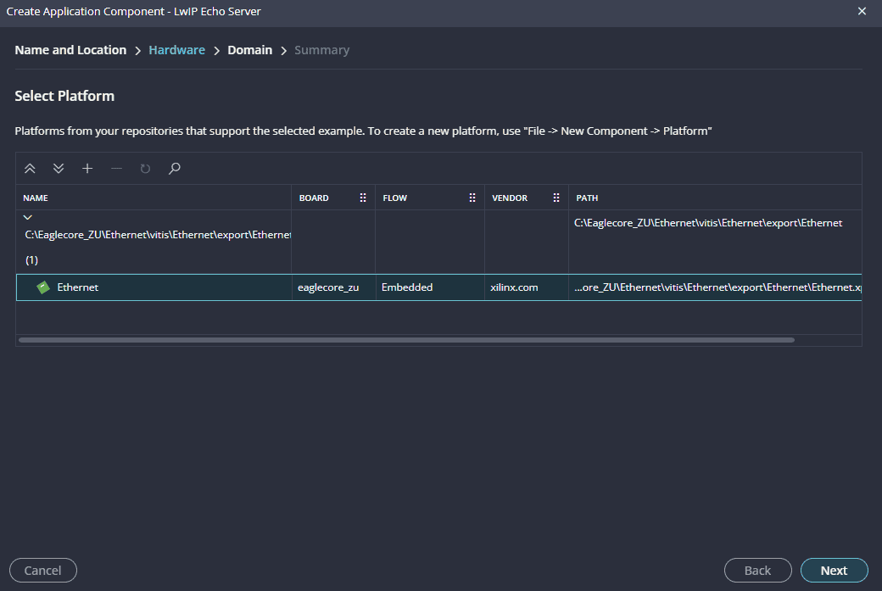This screenshot has width=882, height=591.
Task: Jump to the Domain wizard step
Action: point(249,50)
